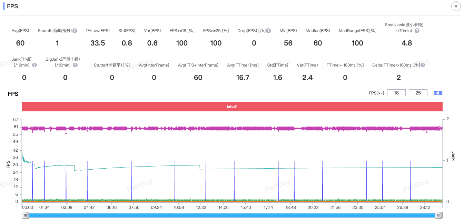The image size is (464, 221).
Task: Open the BigJank (/10min) help icon
Action: [75, 65]
